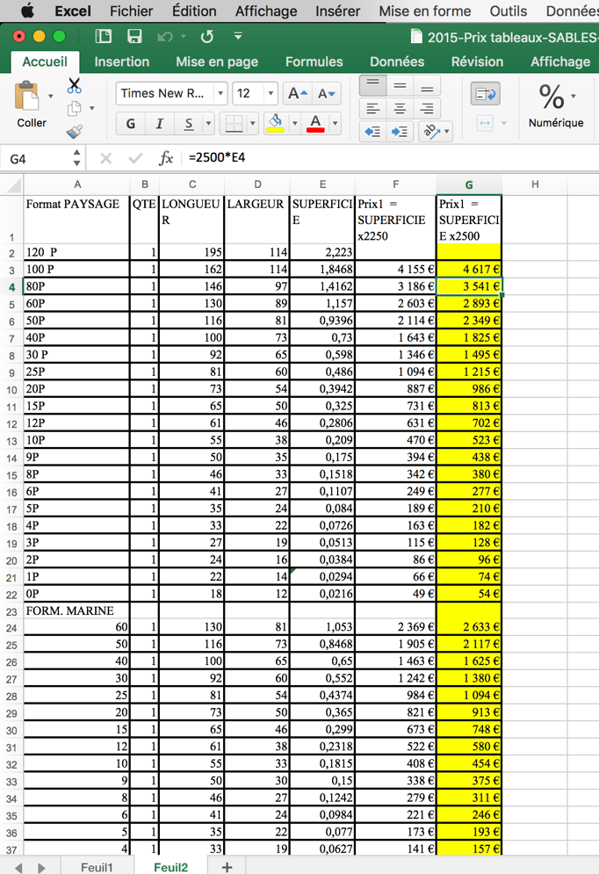Switch to sheet Feuil1
This screenshot has height=874, width=599.
point(97,867)
